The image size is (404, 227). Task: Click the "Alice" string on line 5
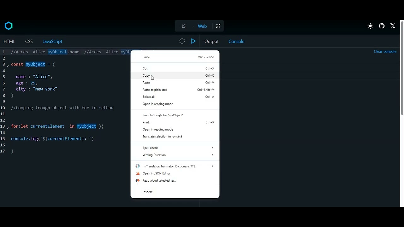(x=41, y=77)
